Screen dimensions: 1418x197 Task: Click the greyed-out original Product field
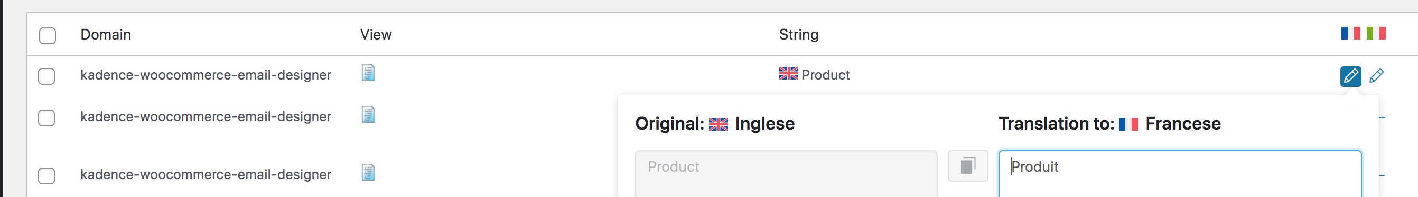(x=786, y=173)
